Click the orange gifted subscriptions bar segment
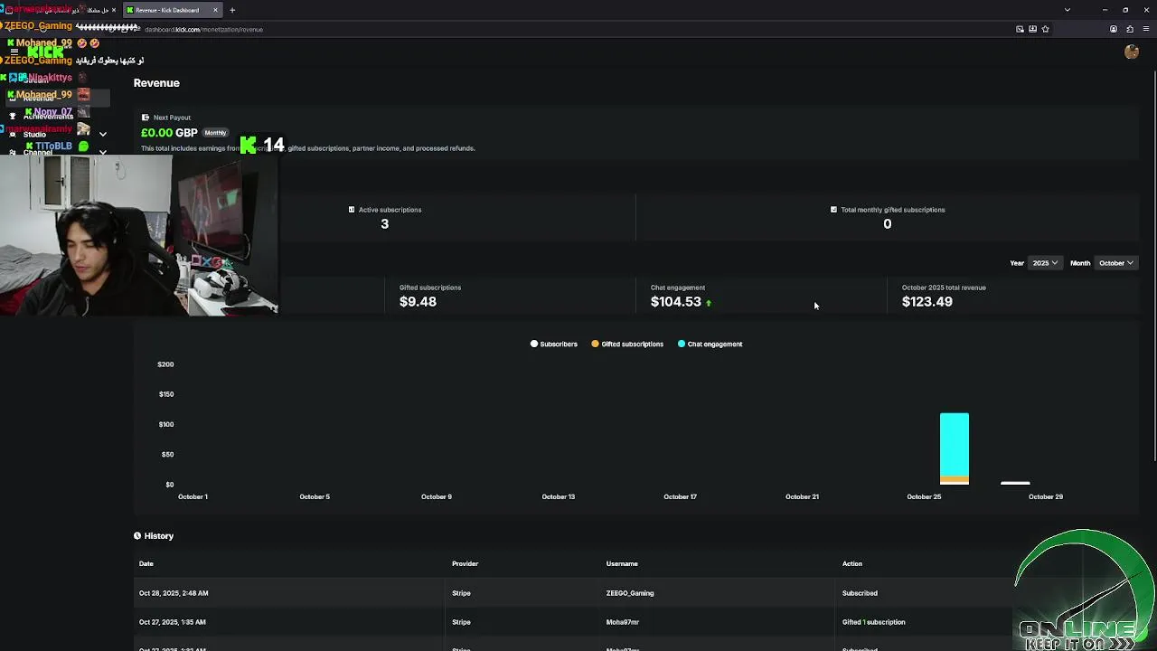1157x651 pixels. coord(955,479)
